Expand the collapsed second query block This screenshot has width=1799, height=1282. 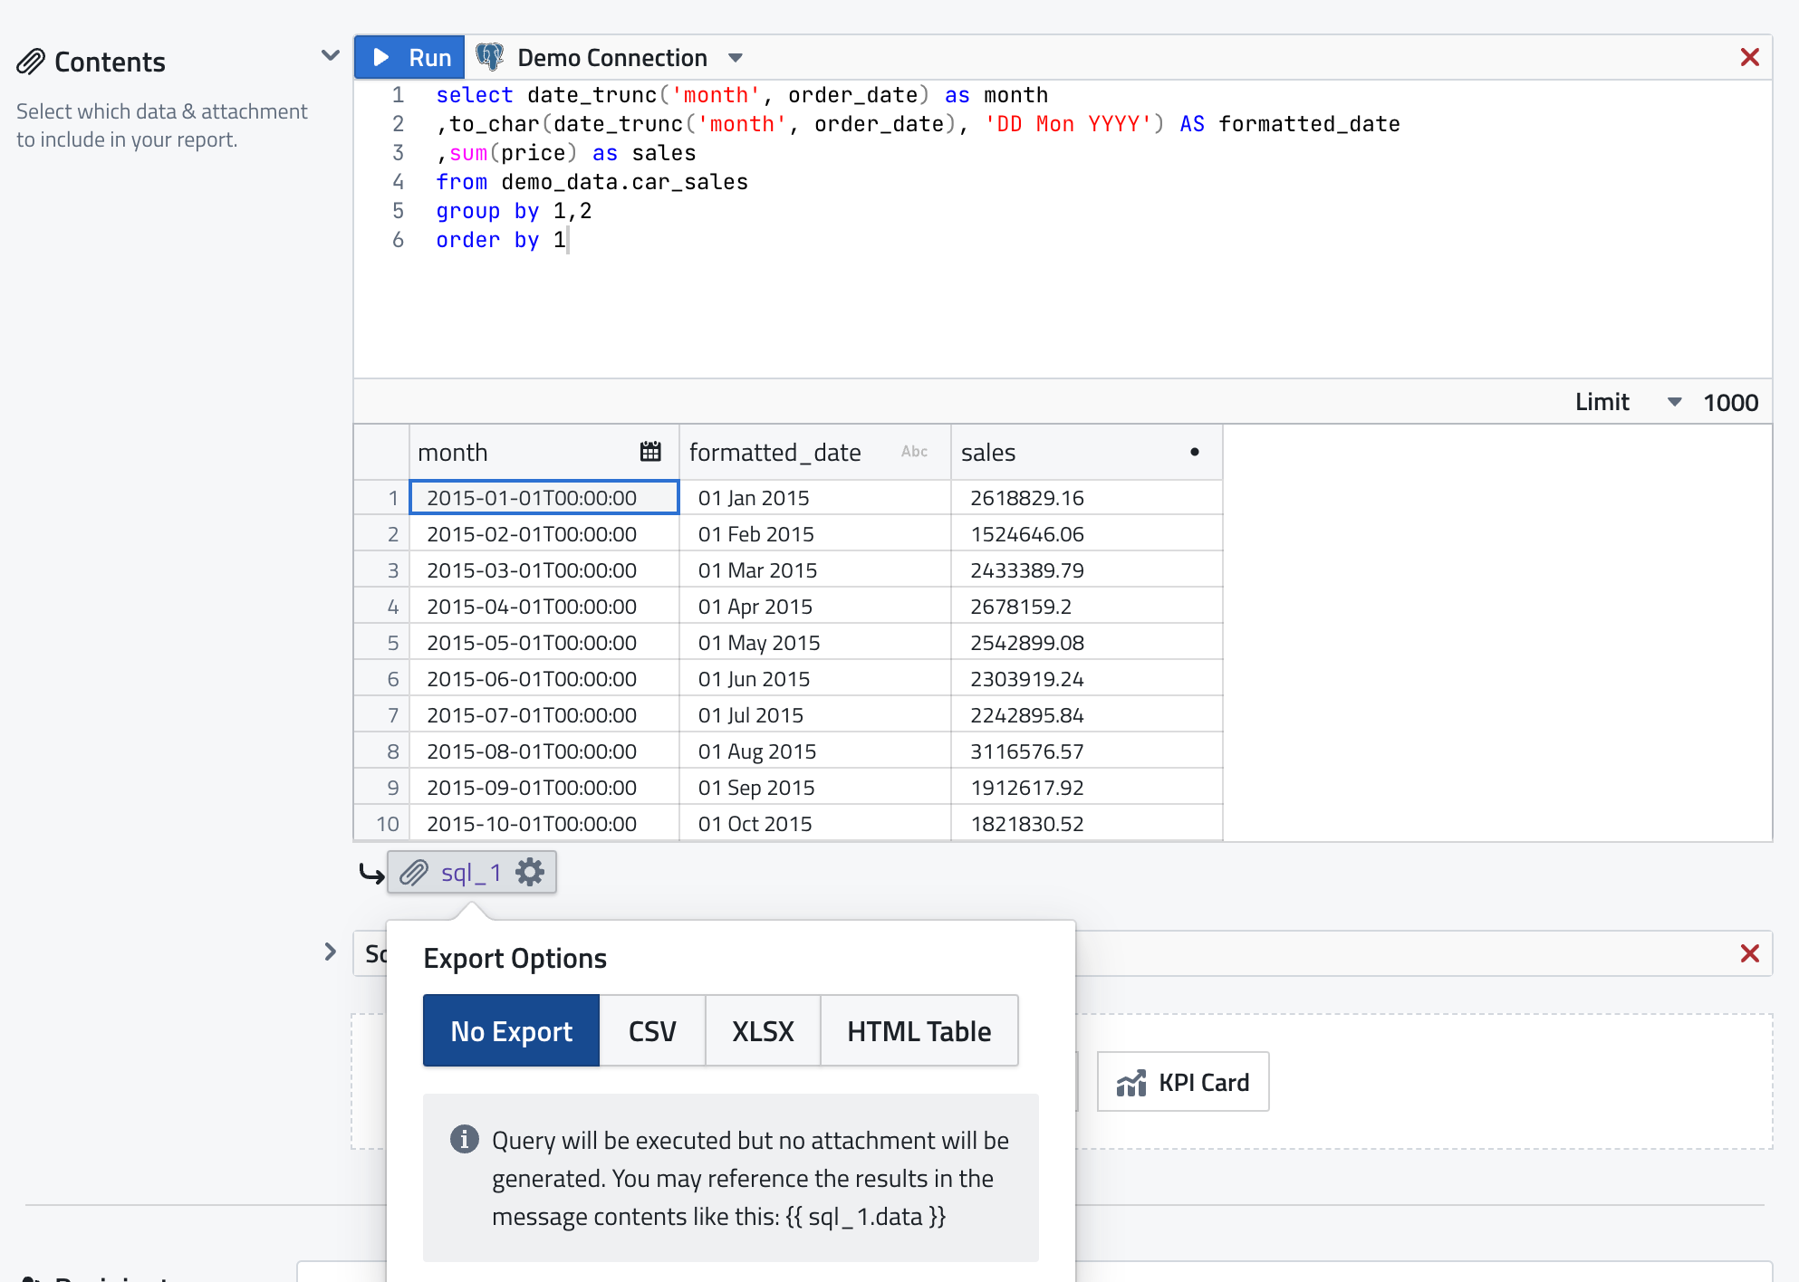331,952
